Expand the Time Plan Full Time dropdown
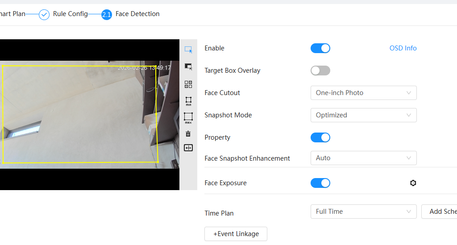This screenshot has width=457, height=245. [x=363, y=212]
